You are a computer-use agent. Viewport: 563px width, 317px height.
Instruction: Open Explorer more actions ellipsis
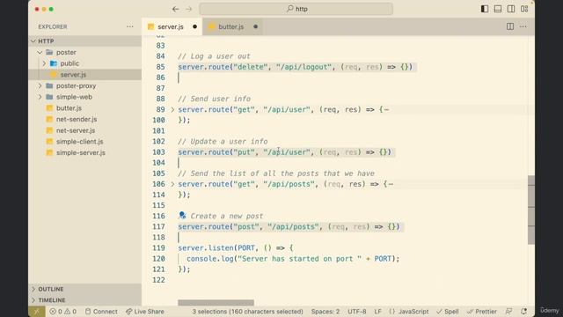pyautogui.click(x=129, y=26)
